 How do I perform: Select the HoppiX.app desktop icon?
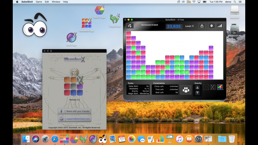114,20
